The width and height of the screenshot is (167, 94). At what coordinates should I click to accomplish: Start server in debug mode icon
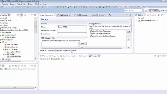coord(13,66)
